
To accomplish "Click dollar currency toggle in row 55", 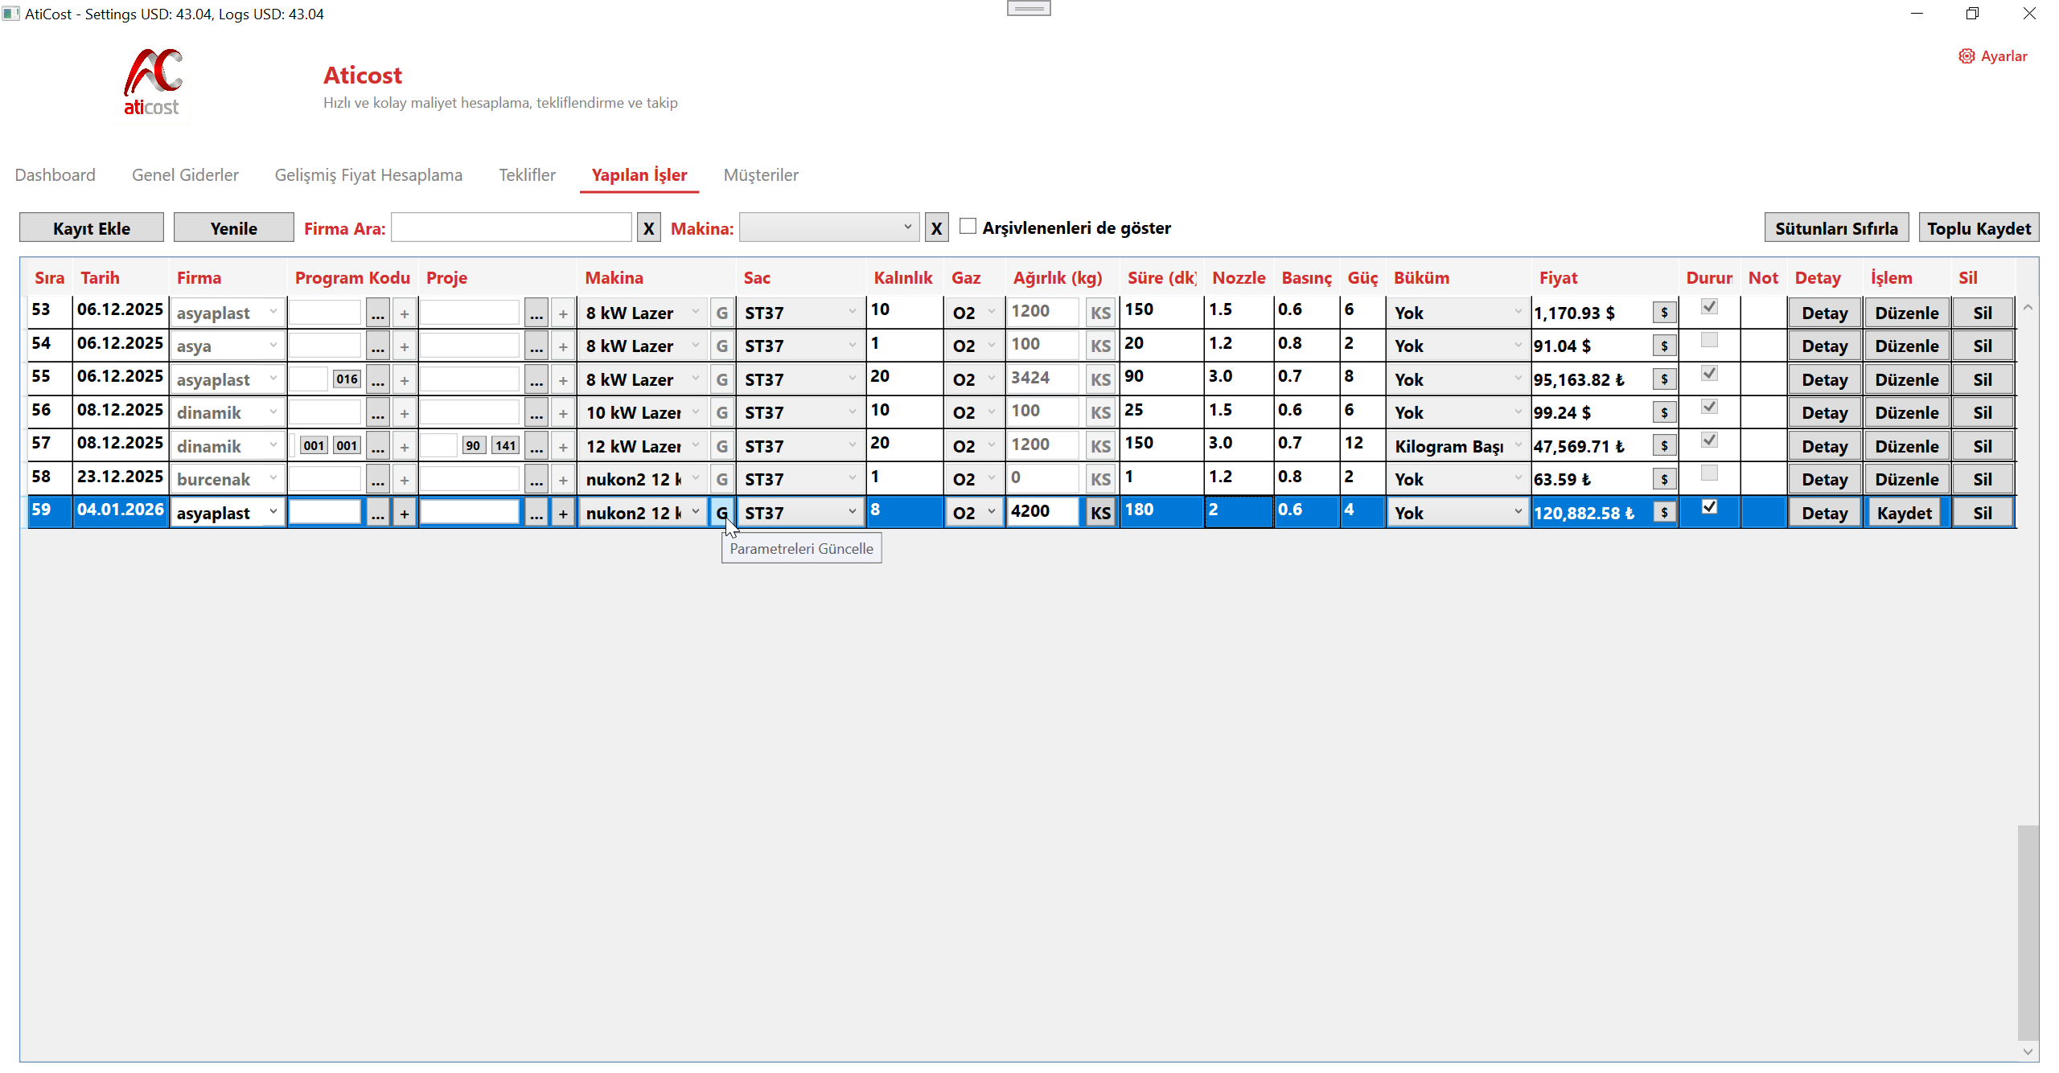I will [x=1664, y=379].
